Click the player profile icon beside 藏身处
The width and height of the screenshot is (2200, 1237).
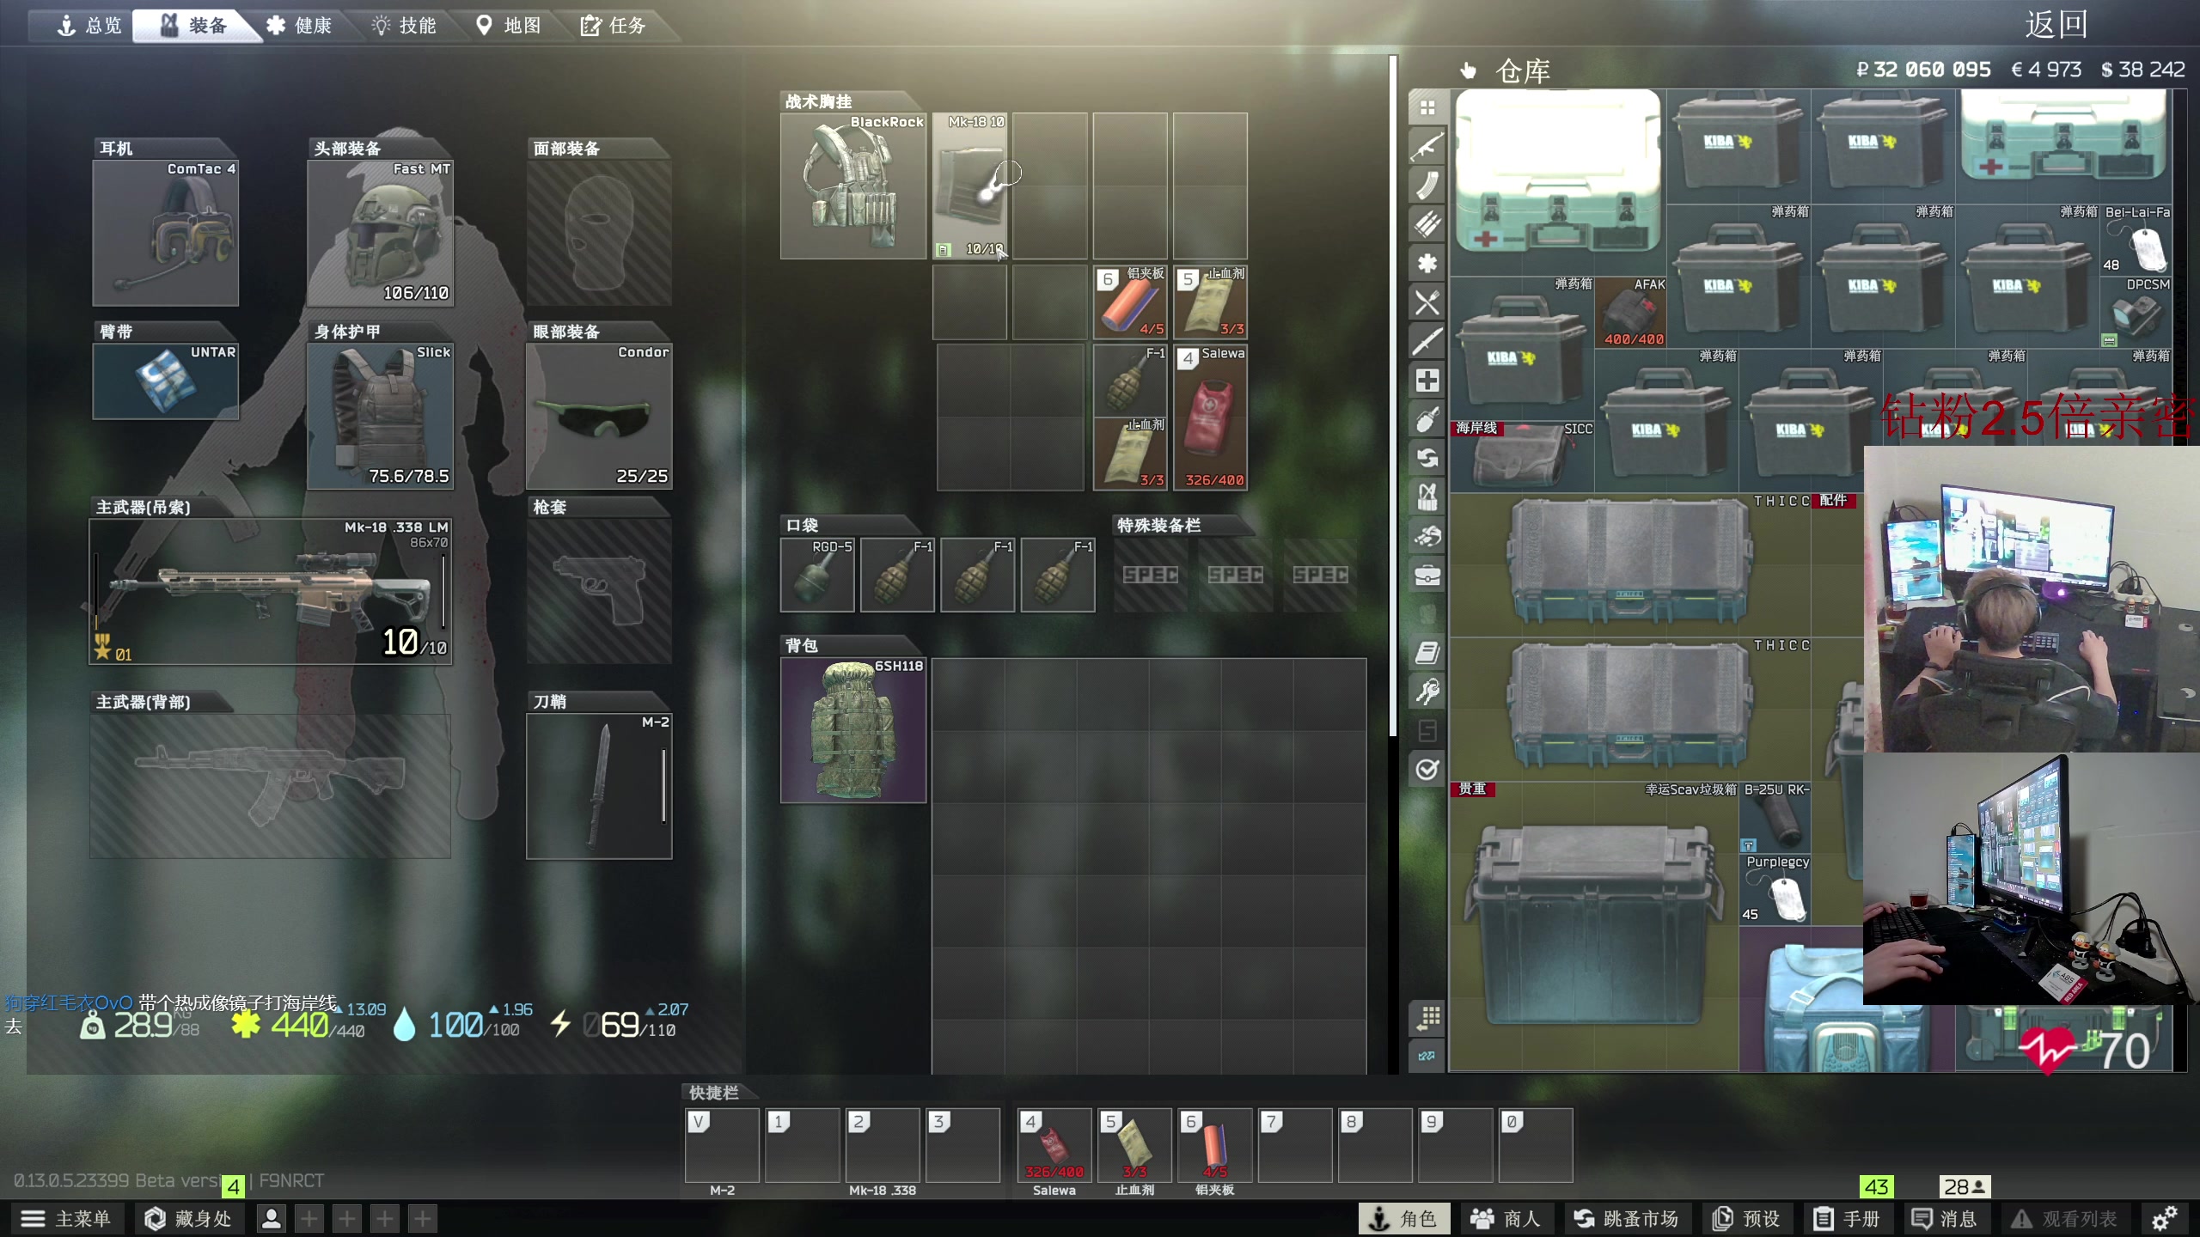click(272, 1218)
